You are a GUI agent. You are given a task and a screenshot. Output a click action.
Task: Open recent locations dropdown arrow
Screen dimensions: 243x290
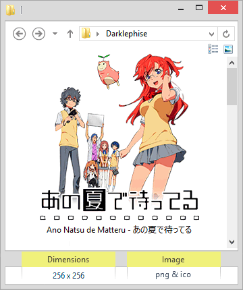55,34
